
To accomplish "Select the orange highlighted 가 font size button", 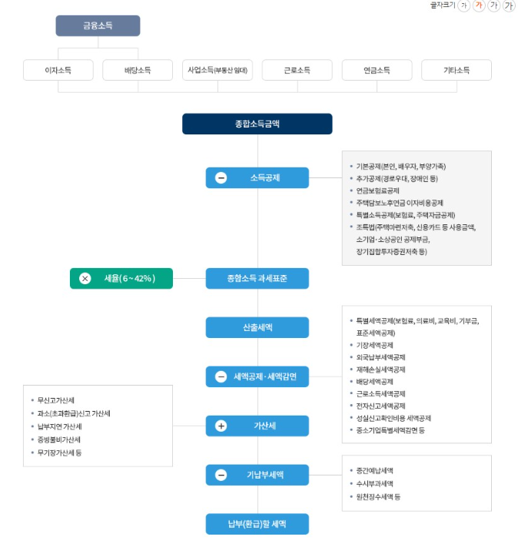I will 479,5.
